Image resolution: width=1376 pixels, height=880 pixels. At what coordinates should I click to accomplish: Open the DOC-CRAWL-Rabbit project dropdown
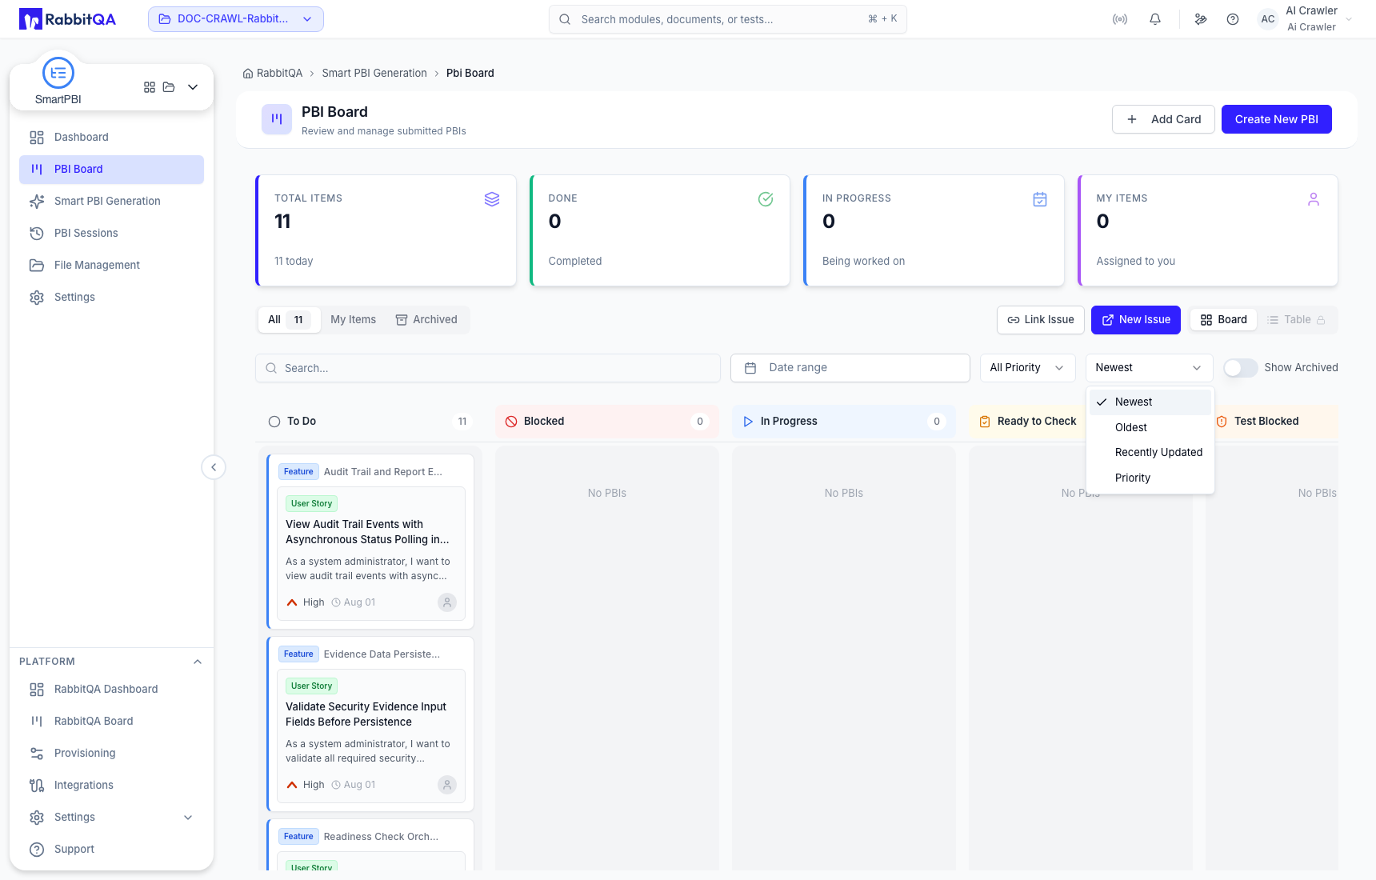(x=236, y=19)
